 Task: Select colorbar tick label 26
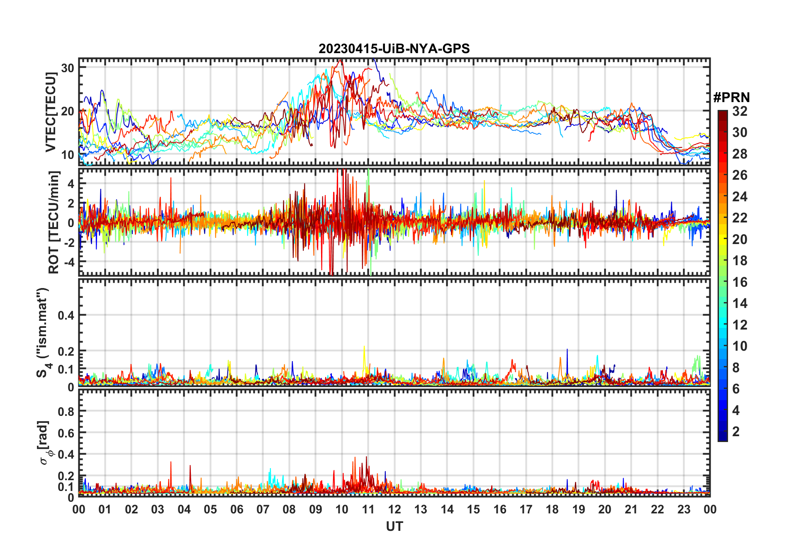pyautogui.click(x=740, y=175)
